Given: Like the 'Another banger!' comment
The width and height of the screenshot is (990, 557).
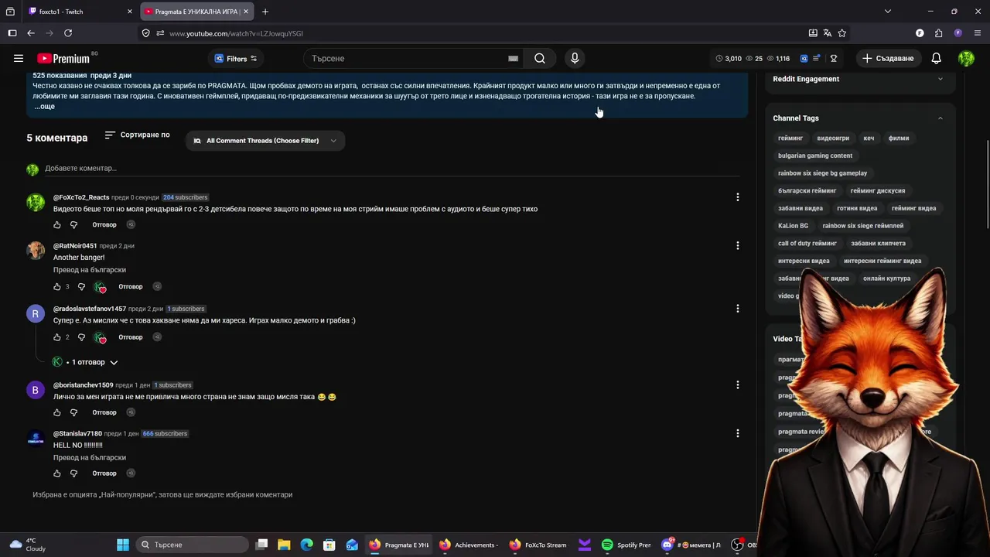Looking at the screenshot, I should coord(57,287).
